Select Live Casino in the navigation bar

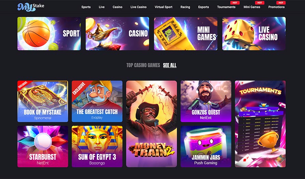(x=138, y=7)
